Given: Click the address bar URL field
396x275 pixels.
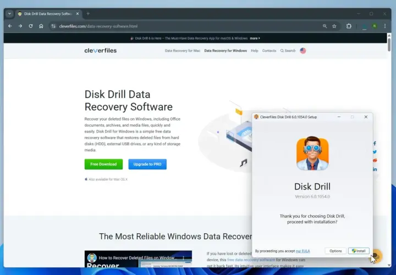Looking at the screenshot, I should tap(187, 26).
